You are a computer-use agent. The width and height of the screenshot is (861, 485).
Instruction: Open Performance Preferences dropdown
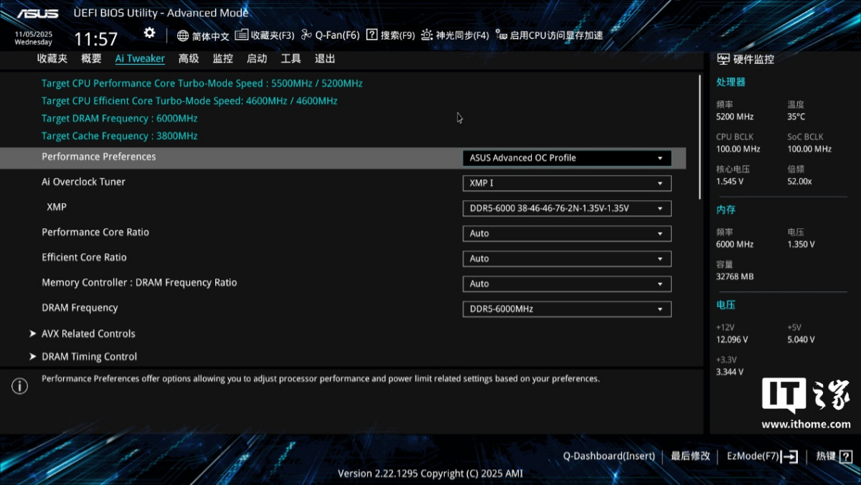(567, 158)
